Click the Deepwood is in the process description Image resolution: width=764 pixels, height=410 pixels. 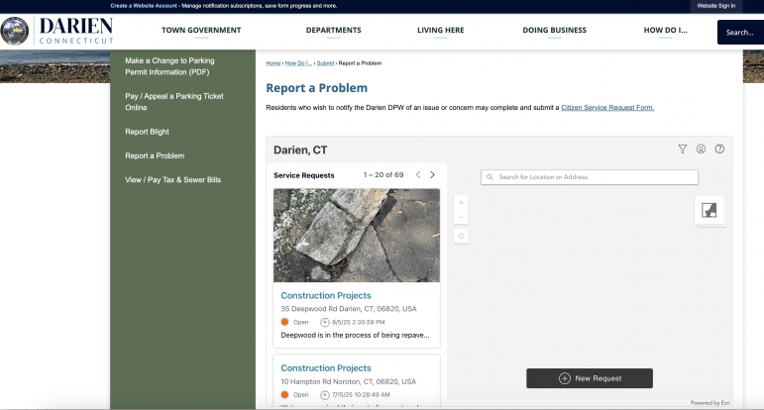355,335
